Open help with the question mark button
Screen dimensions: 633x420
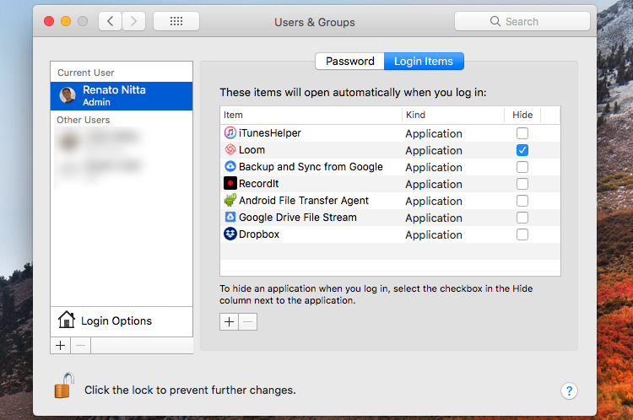pos(569,390)
